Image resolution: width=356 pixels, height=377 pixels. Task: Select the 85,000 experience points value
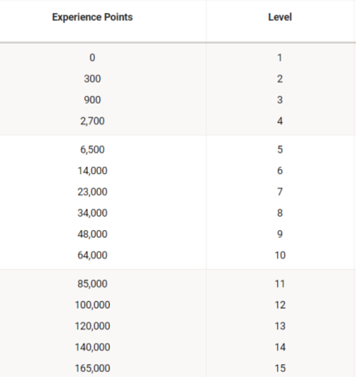coord(92,284)
